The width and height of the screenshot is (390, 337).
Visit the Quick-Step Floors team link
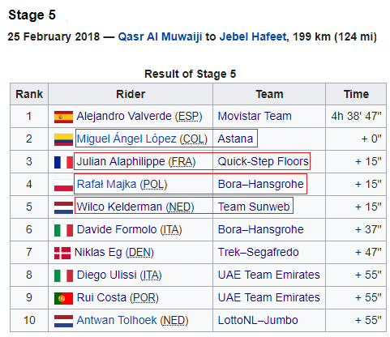coord(263,161)
